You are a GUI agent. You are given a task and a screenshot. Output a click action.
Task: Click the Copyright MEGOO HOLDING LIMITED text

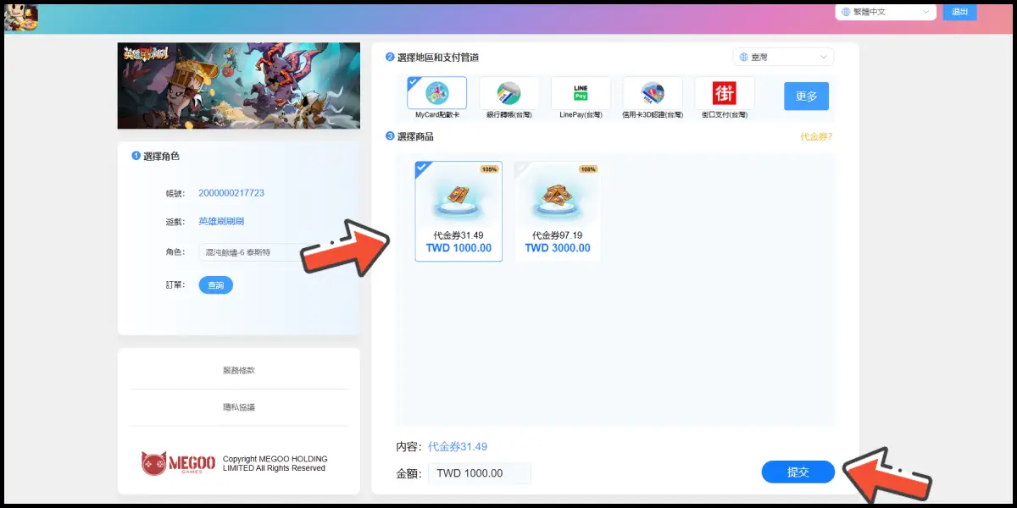275,464
